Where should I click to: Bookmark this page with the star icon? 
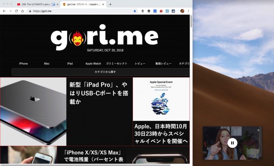[x=135, y=11]
